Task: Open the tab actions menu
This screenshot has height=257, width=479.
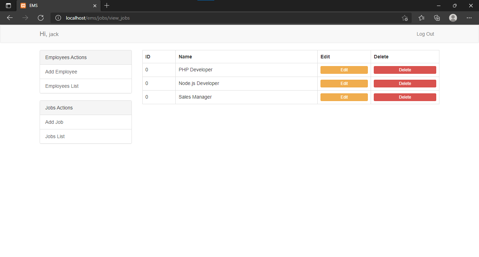Action: click(8, 6)
